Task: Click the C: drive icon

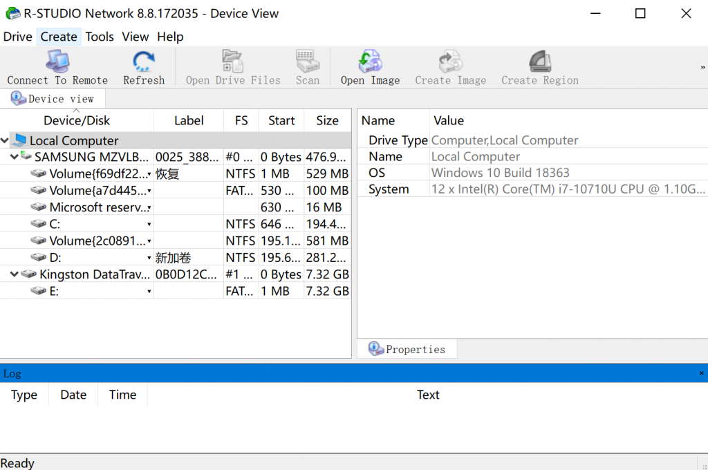Action: click(x=39, y=223)
